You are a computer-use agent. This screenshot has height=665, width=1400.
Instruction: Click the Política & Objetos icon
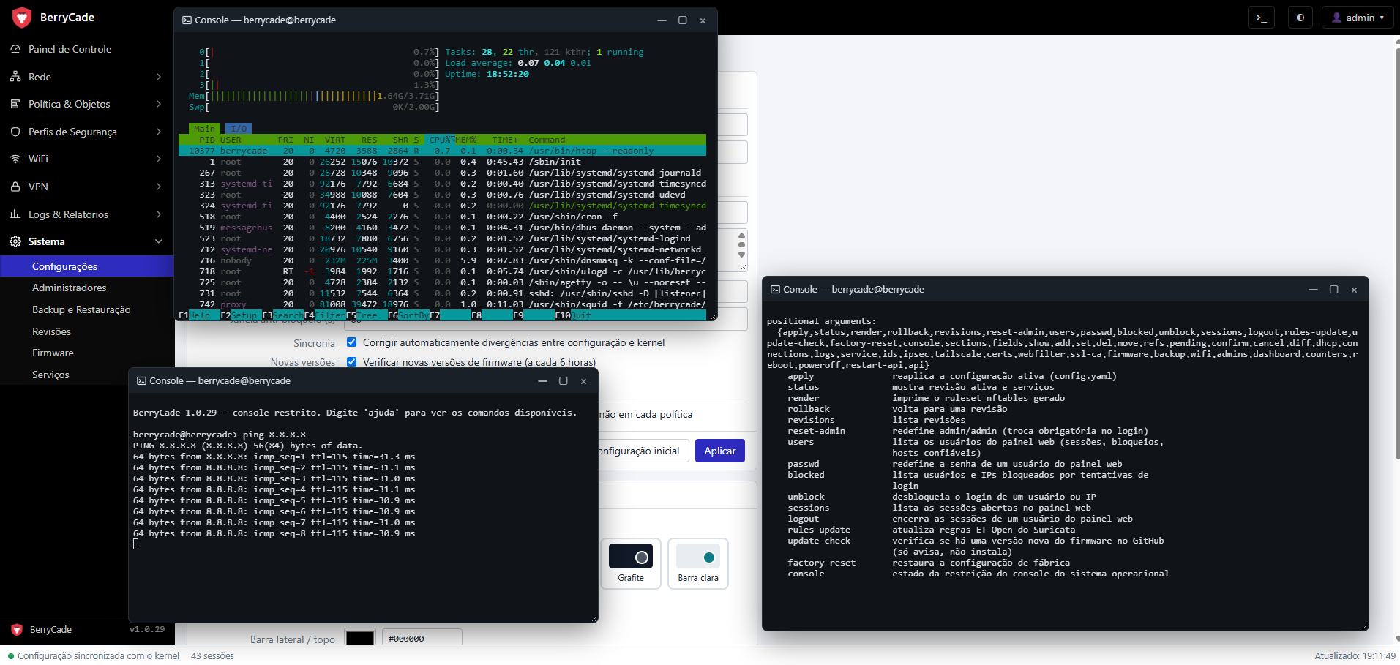point(15,104)
